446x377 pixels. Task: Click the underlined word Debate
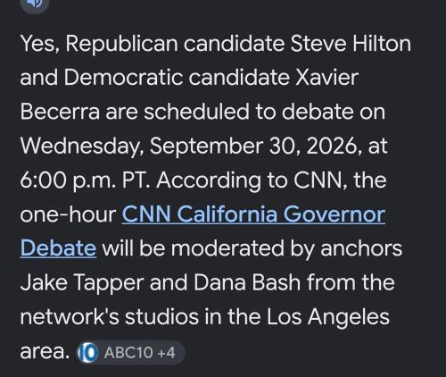point(58,248)
